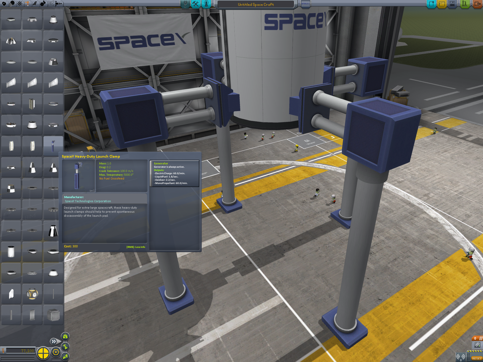Pick the black-and-white striped cone adapter
Screen dimensions: 483x362
coord(53,231)
